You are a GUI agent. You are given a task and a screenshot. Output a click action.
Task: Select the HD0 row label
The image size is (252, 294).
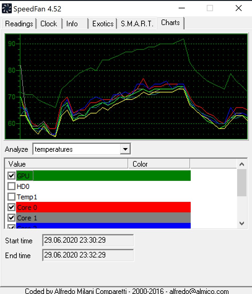23,186
